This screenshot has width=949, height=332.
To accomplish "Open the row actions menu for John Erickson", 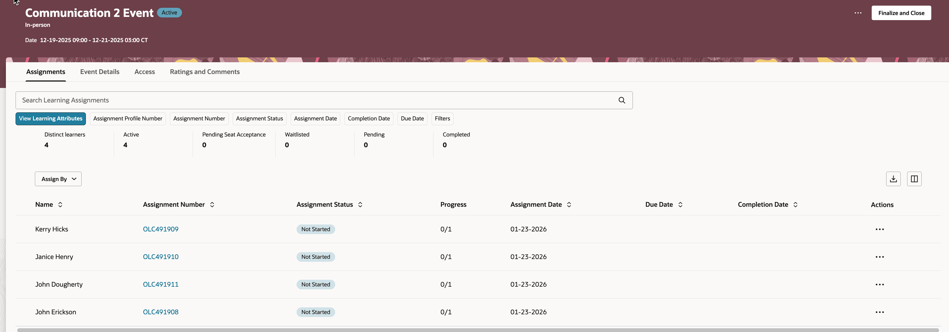I will [x=880, y=312].
